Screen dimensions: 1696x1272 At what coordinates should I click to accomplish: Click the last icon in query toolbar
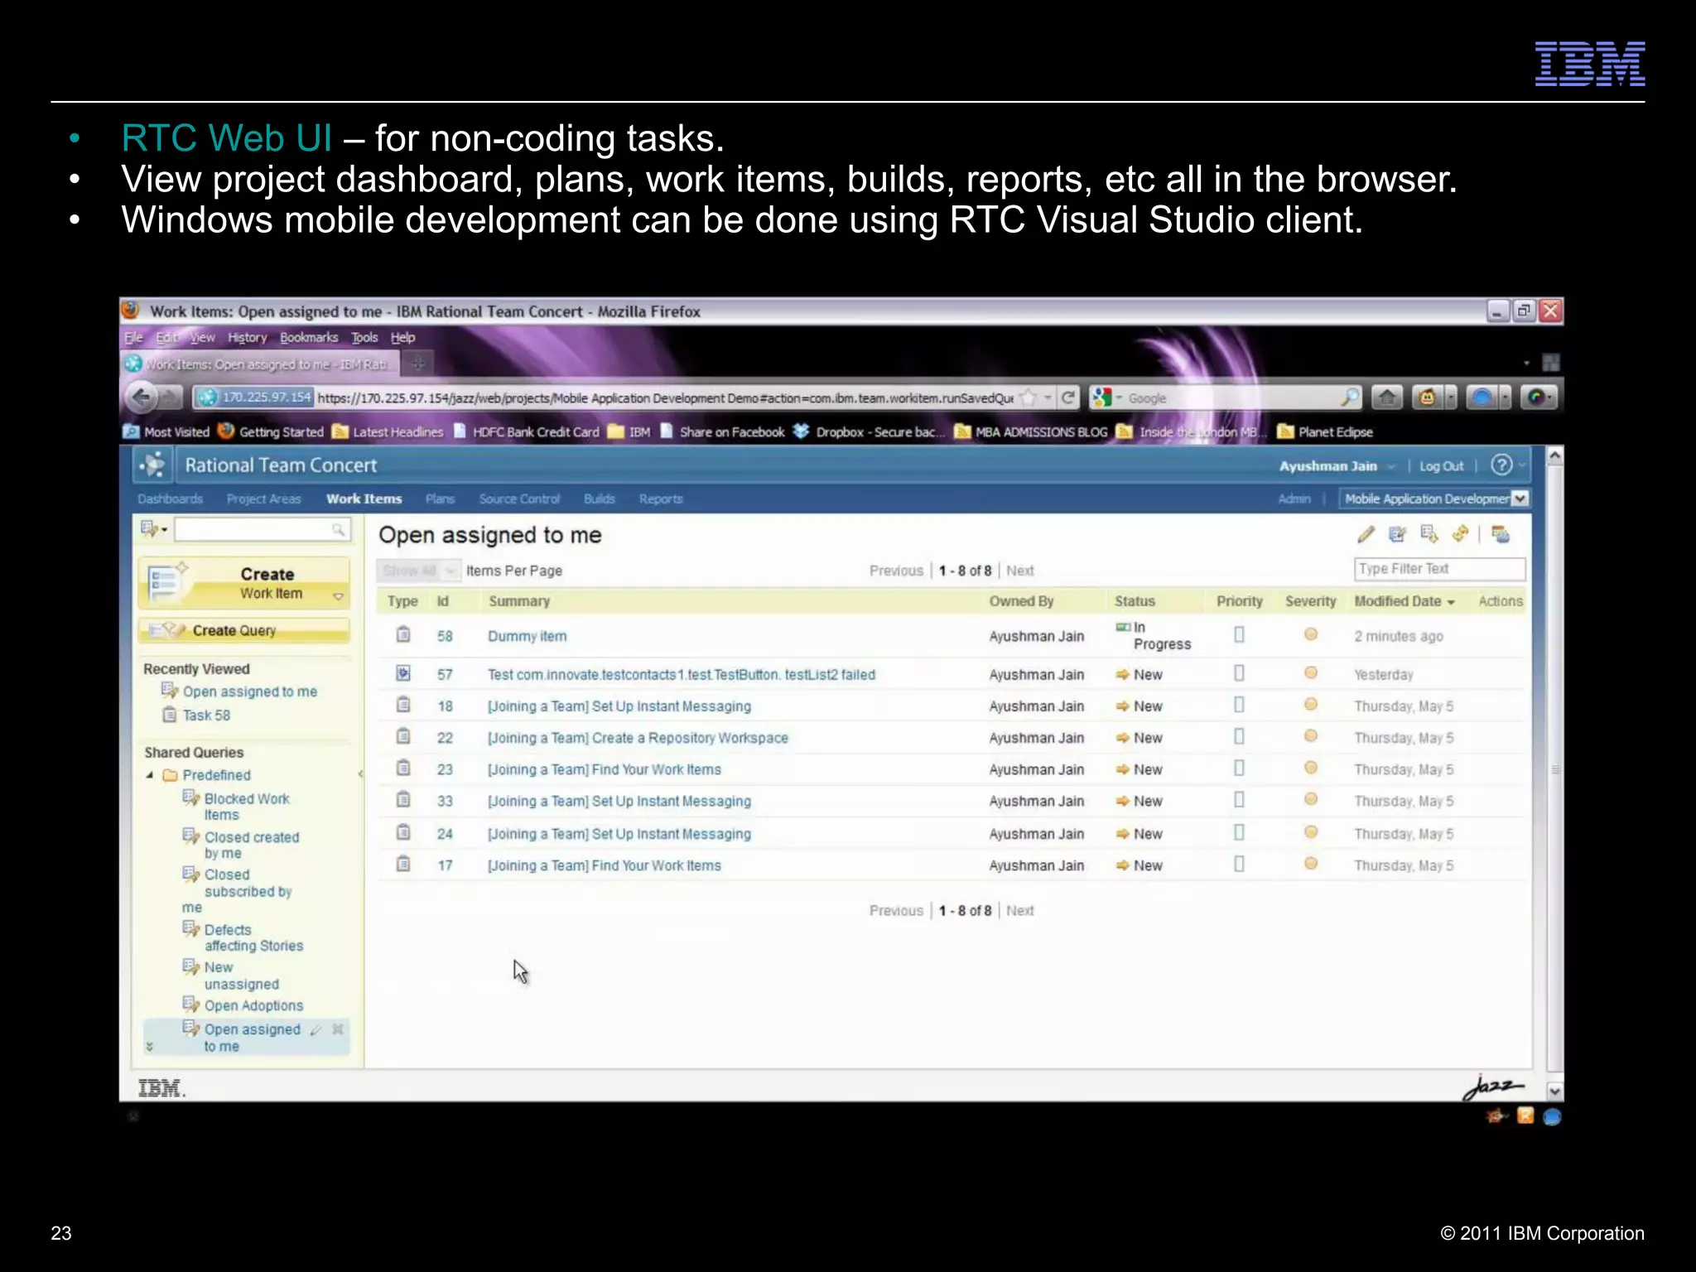tap(1501, 534)
